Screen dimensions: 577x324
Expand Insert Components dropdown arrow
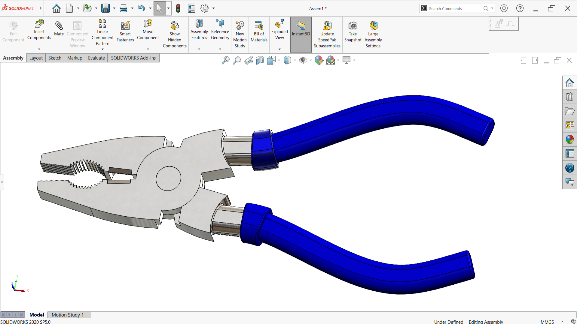coord(39,49)
